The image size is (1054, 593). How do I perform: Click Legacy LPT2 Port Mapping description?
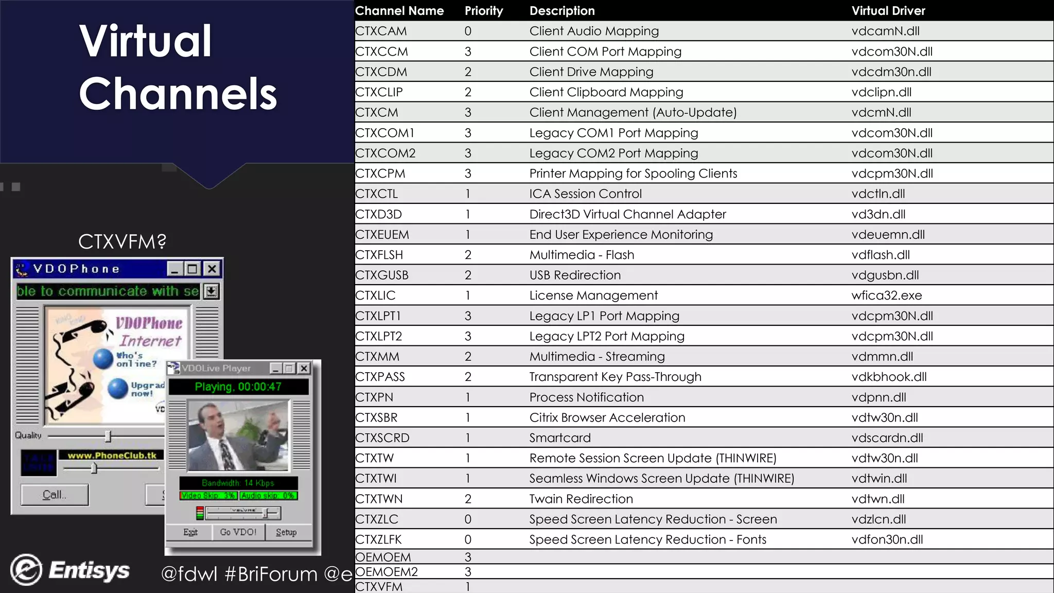pos(607,336)
